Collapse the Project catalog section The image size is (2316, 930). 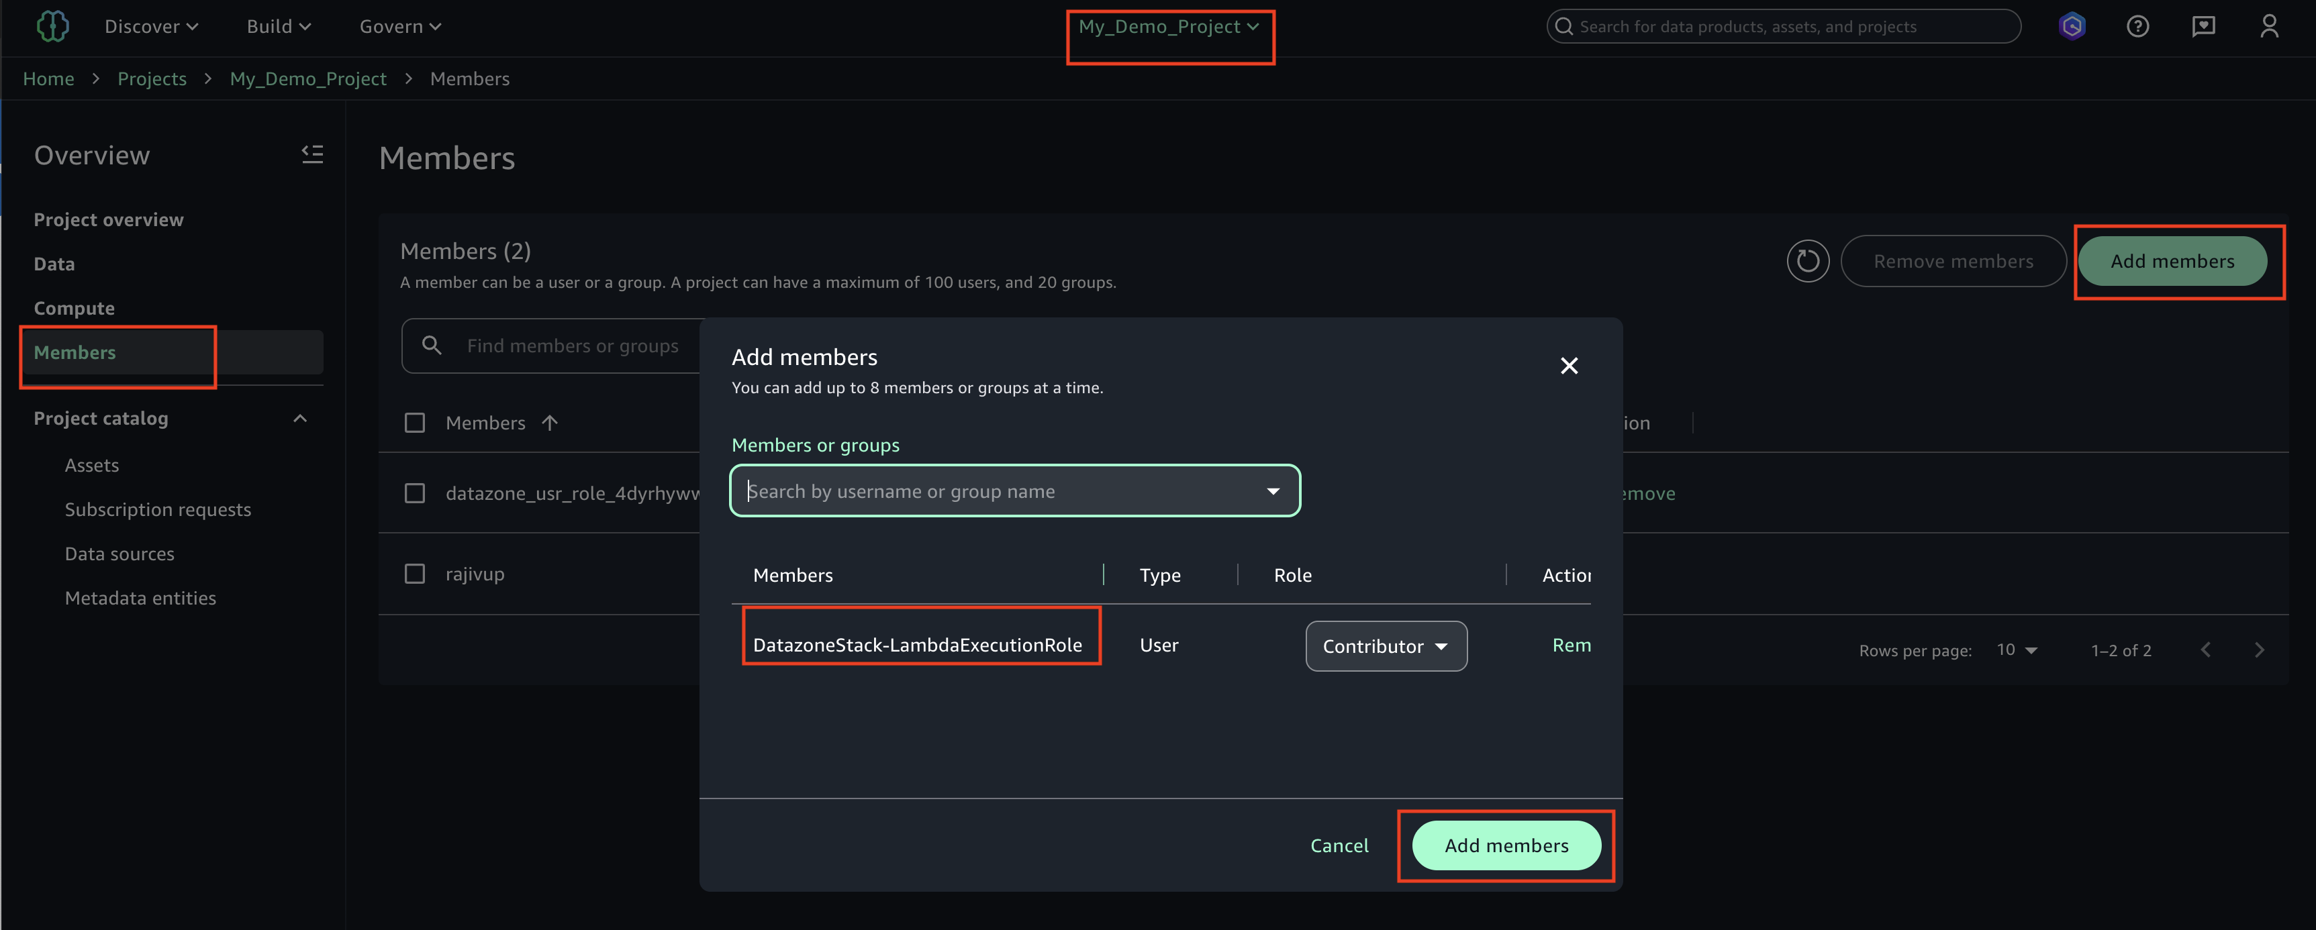coord(300,419)
